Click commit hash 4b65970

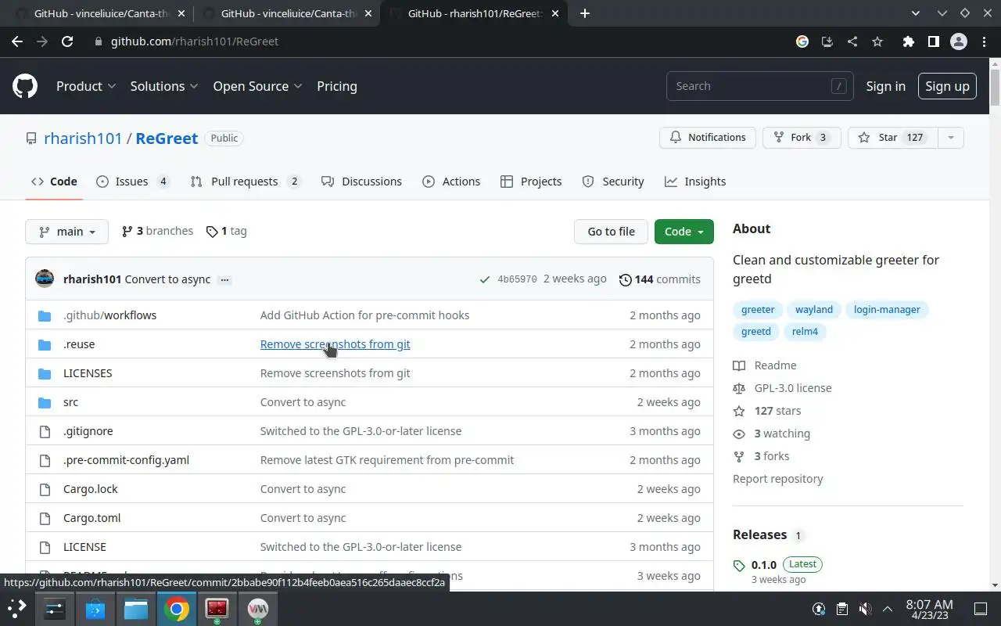[x=517, y=279]
